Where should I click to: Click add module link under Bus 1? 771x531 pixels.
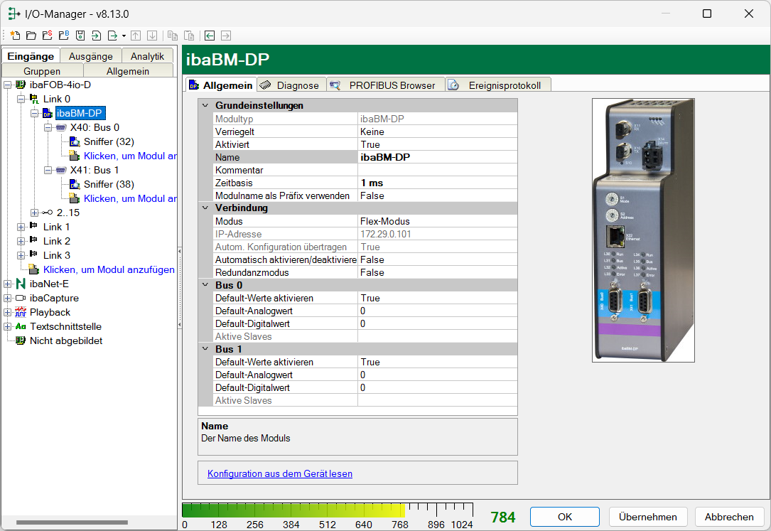(130, 198)
